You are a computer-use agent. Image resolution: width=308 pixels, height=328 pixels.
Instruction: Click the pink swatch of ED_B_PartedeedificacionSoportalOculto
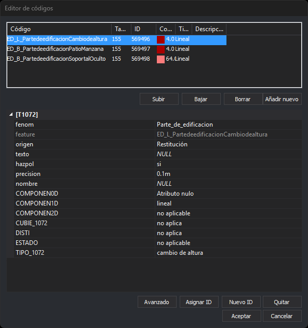pos(160,59)
